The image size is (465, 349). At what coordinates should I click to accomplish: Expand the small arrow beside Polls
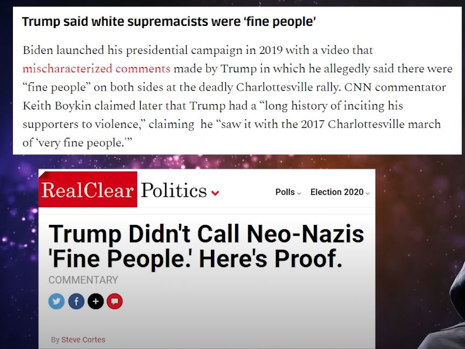[x=299, y=193]
